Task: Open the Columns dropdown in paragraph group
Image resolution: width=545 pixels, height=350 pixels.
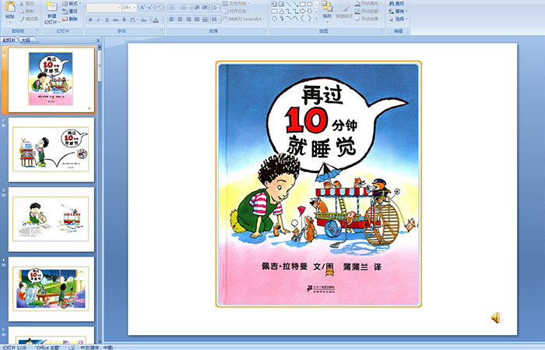Action: pyautogui.click(x=216, y=19)
